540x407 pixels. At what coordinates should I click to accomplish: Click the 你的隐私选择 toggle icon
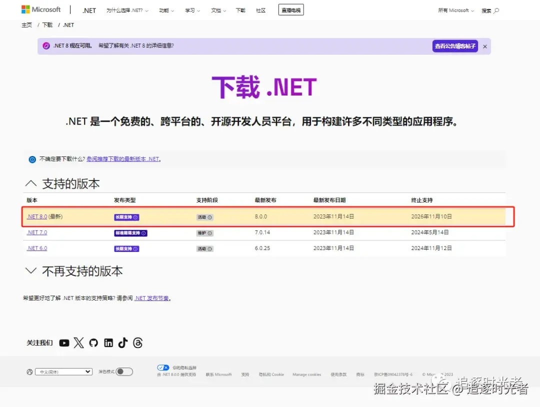[163, 367]
